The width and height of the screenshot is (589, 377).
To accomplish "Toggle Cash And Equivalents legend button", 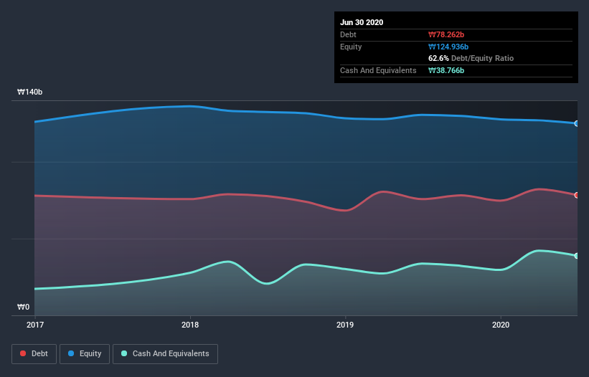I will [165, 354].
